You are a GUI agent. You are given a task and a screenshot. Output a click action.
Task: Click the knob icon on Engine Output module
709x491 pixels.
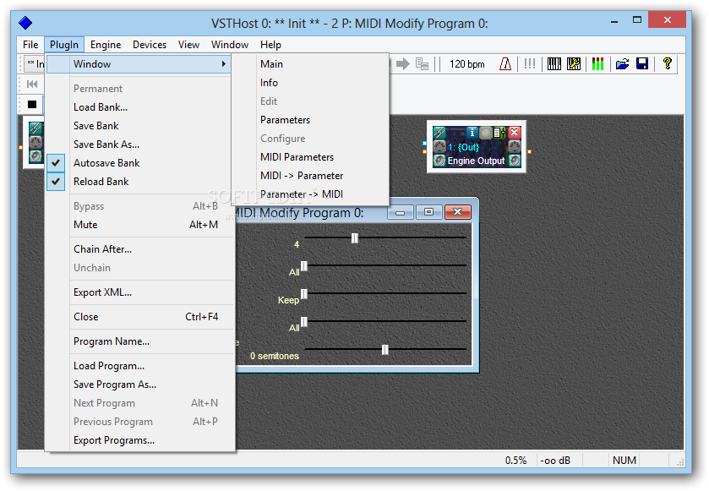486,133
